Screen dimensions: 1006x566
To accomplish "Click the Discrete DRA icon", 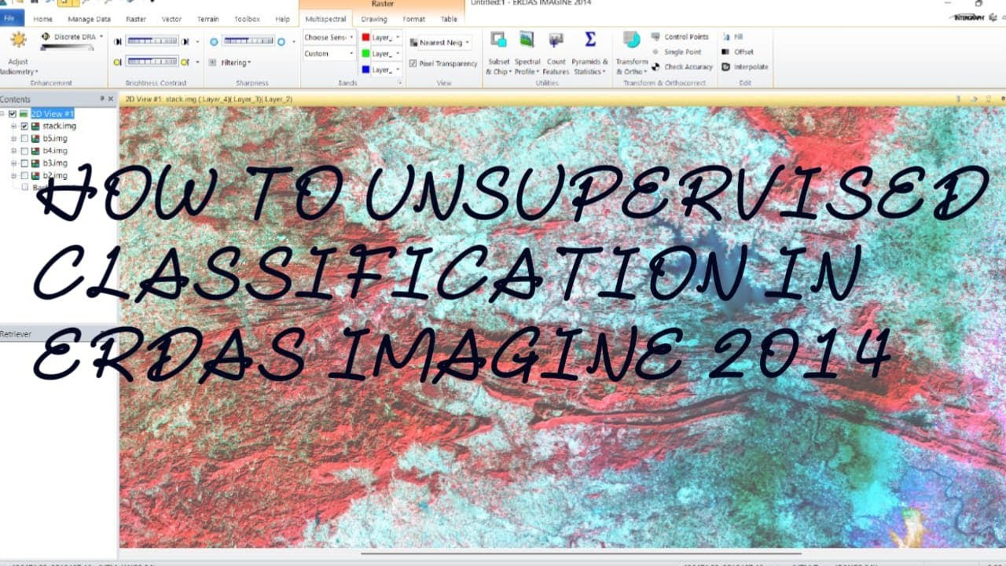I will click(46, 37).
